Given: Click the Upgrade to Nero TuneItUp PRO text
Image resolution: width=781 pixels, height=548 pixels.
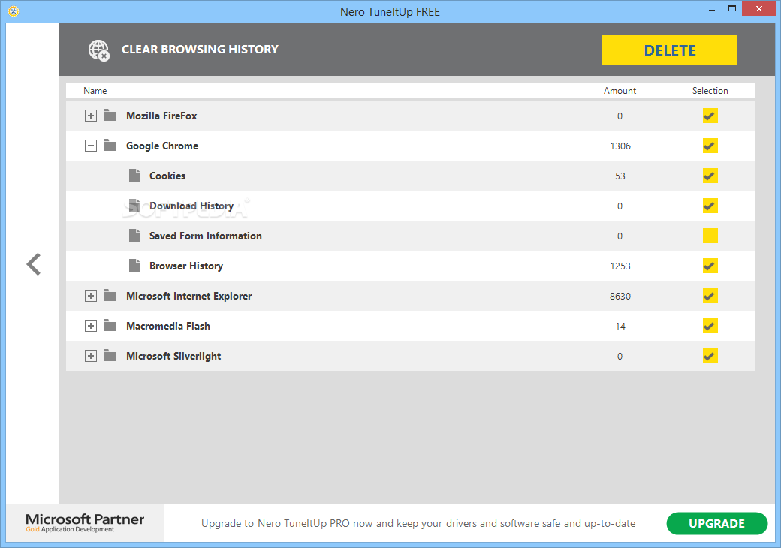Looking at the screenshot, I should 418,524.
